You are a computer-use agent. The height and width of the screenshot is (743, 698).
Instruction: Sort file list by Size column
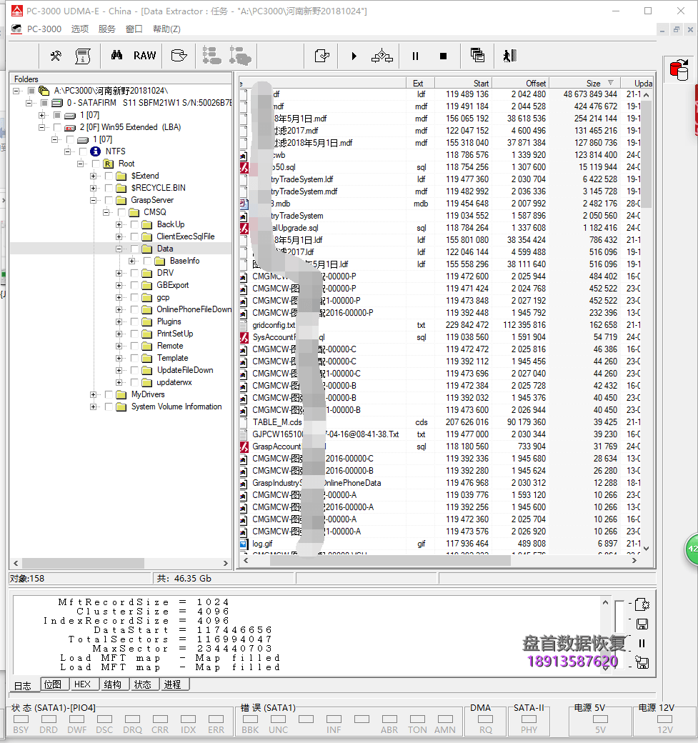584,83
